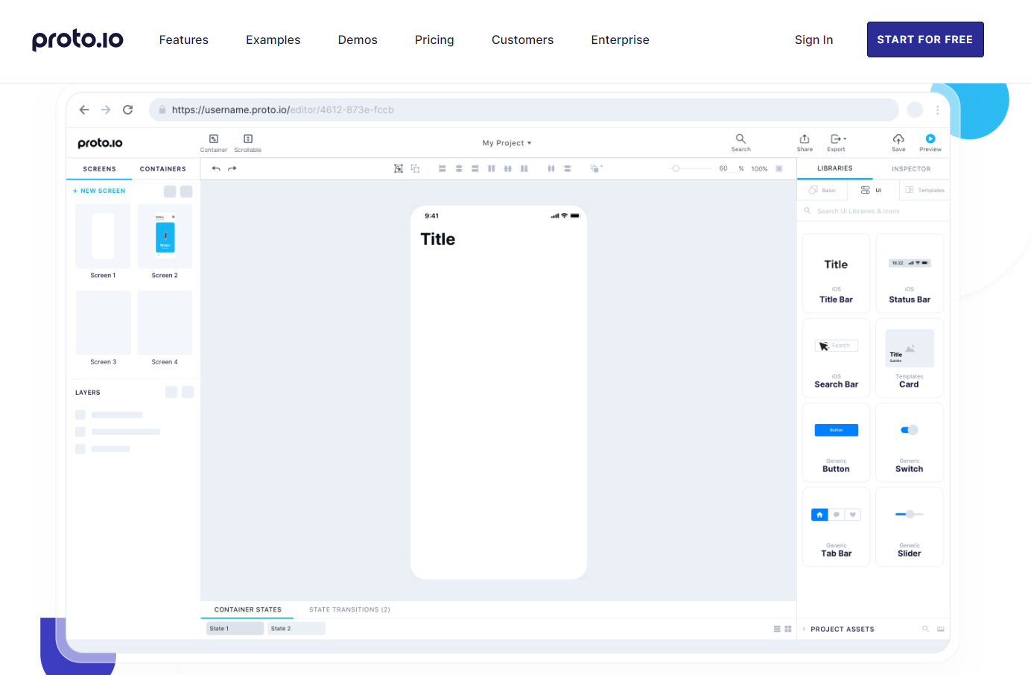This screenshot has height=675, width=1031.
Task: Open the Pricing page
Action: [434, 39]
